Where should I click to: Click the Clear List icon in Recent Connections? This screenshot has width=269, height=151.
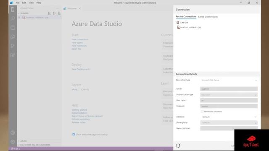click(178, 23)
